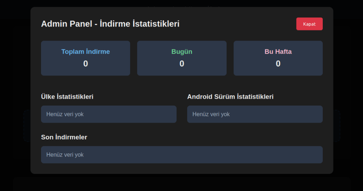Click the red Kapat button
Image resolution: width=363 pixels, height=191 pixels.
click(309, 24)
